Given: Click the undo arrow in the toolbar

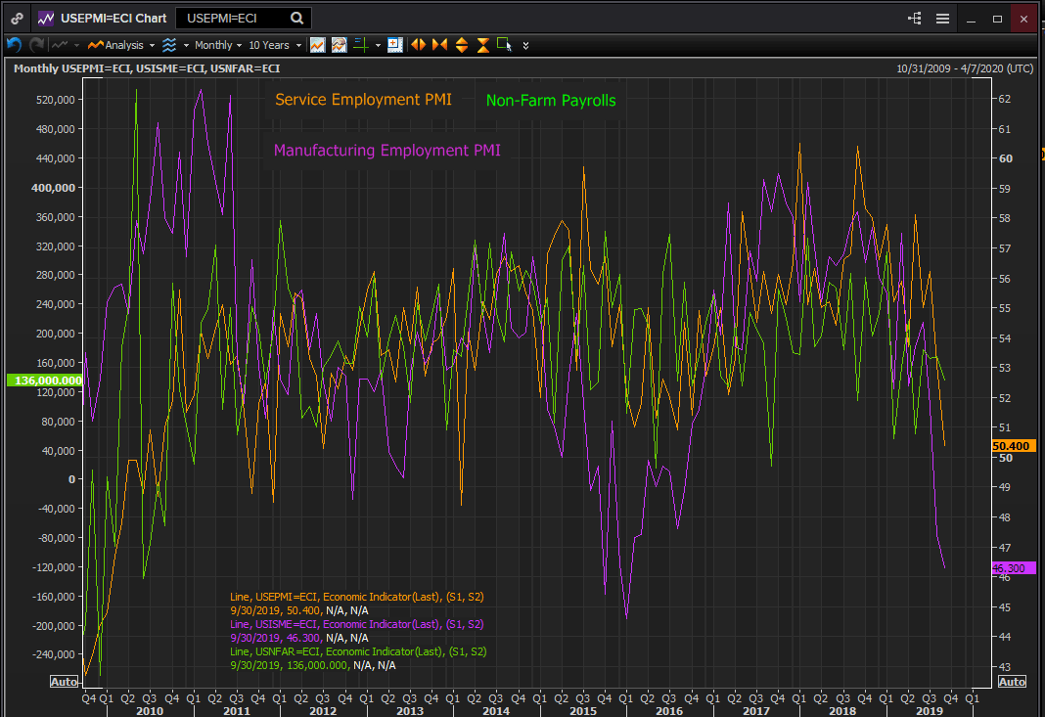Looking at the screenshot, I should point(14,45).
